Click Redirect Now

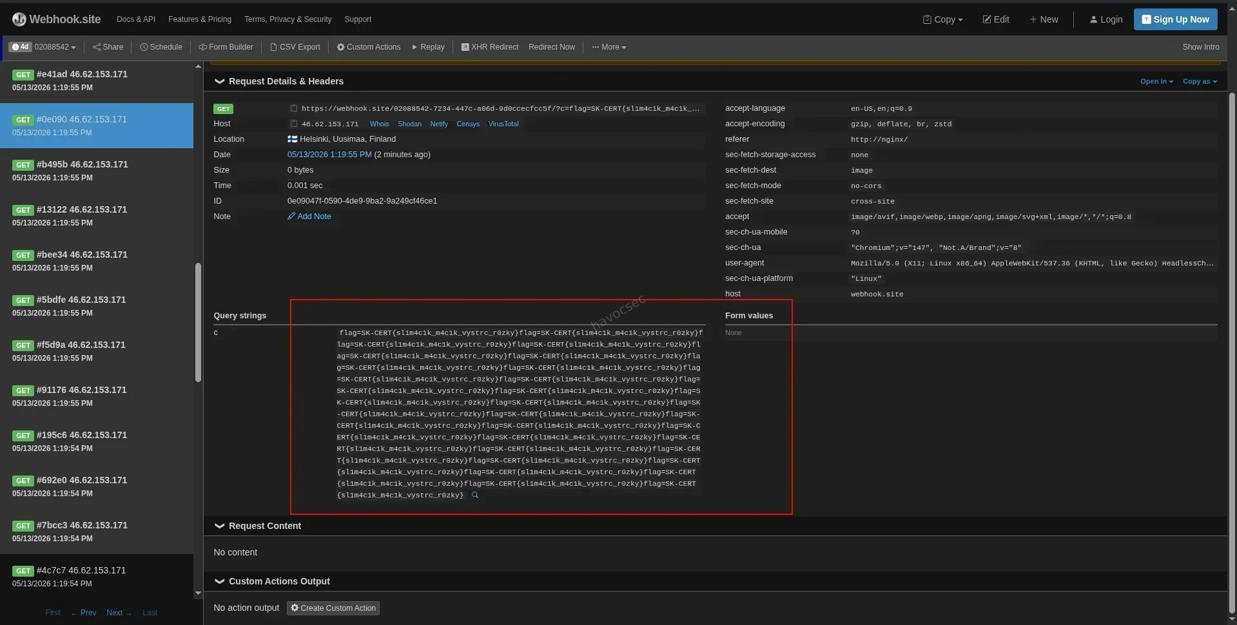click(552, 47)
